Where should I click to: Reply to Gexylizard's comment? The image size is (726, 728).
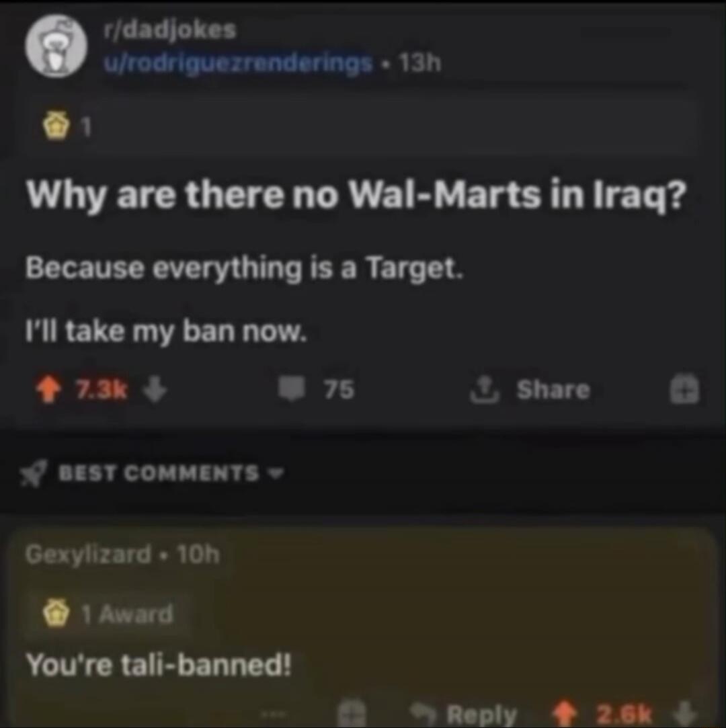(x=465, y=713)
